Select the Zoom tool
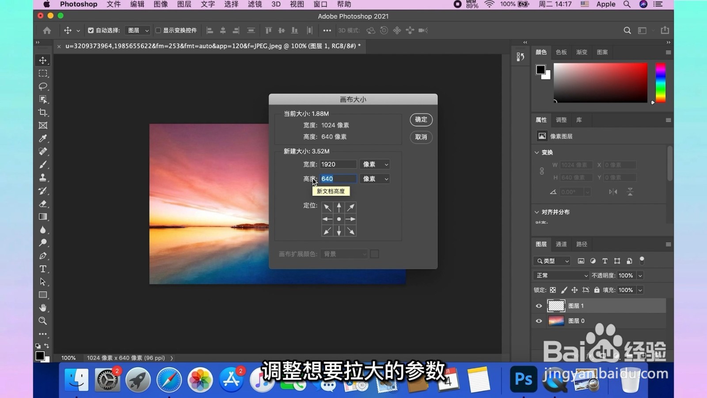This screenshot has height=398, width=707. coord(43,321)
